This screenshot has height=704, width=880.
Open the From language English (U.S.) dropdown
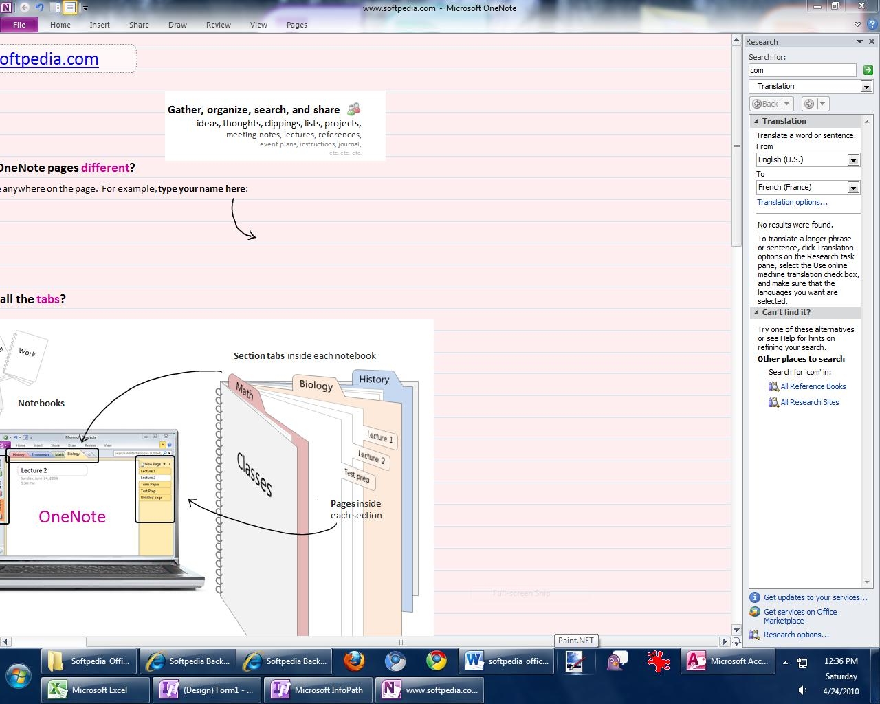[853, 160]
